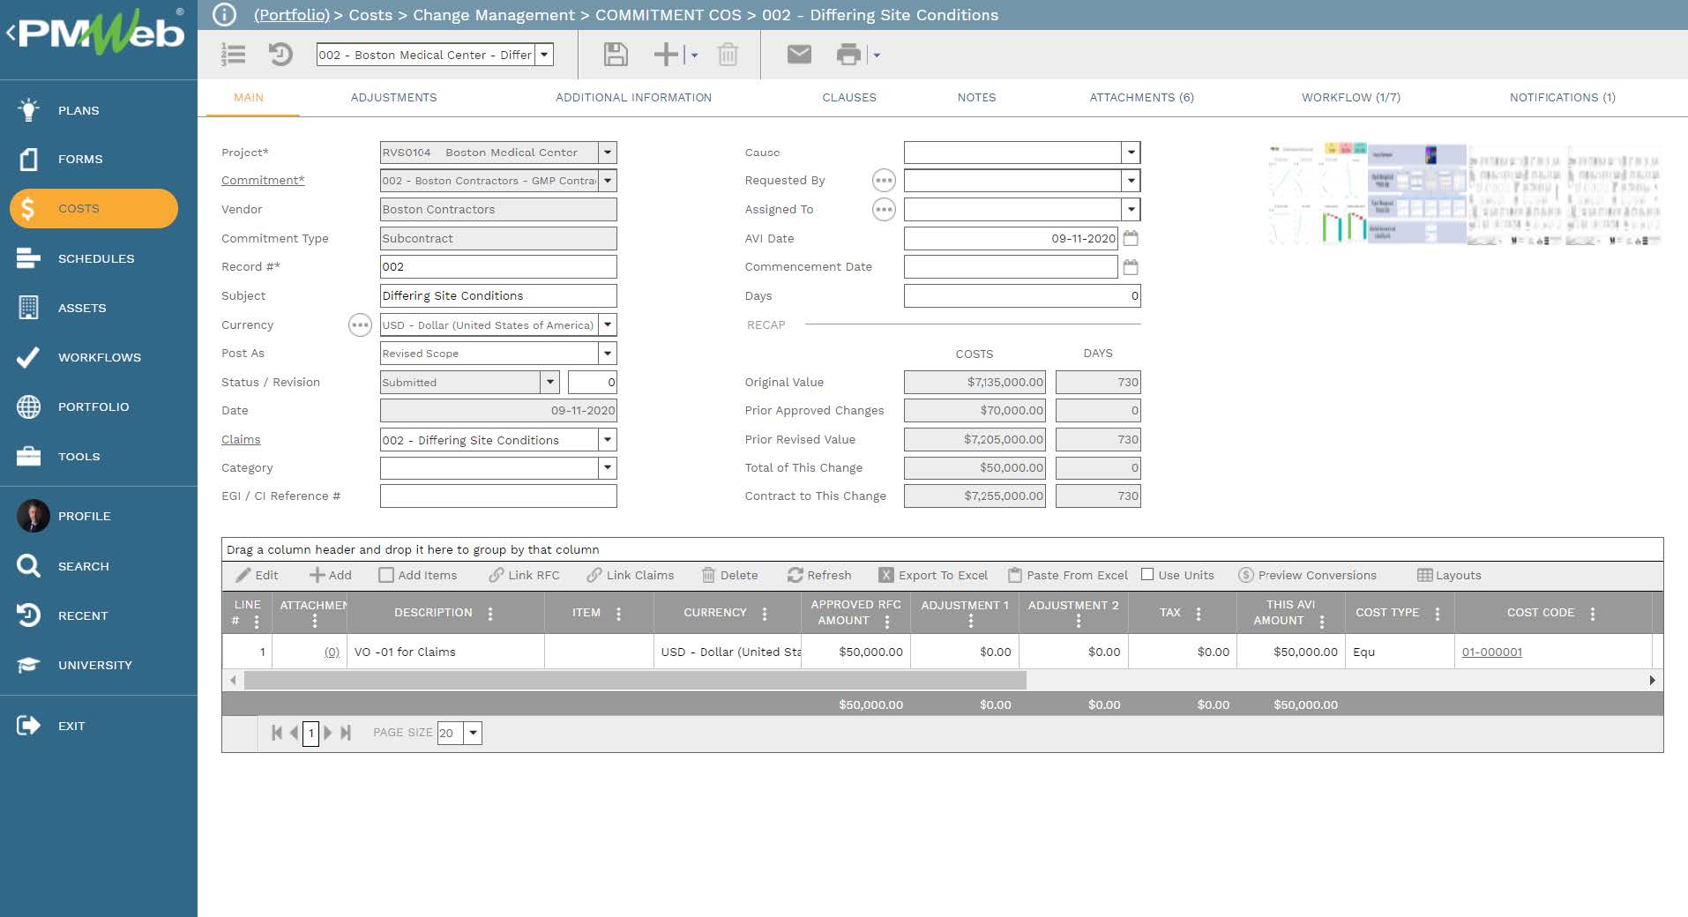Click the delete trash icon in top toolbar
Viewport: 1688px width, 917px height.
click(728, 55)
